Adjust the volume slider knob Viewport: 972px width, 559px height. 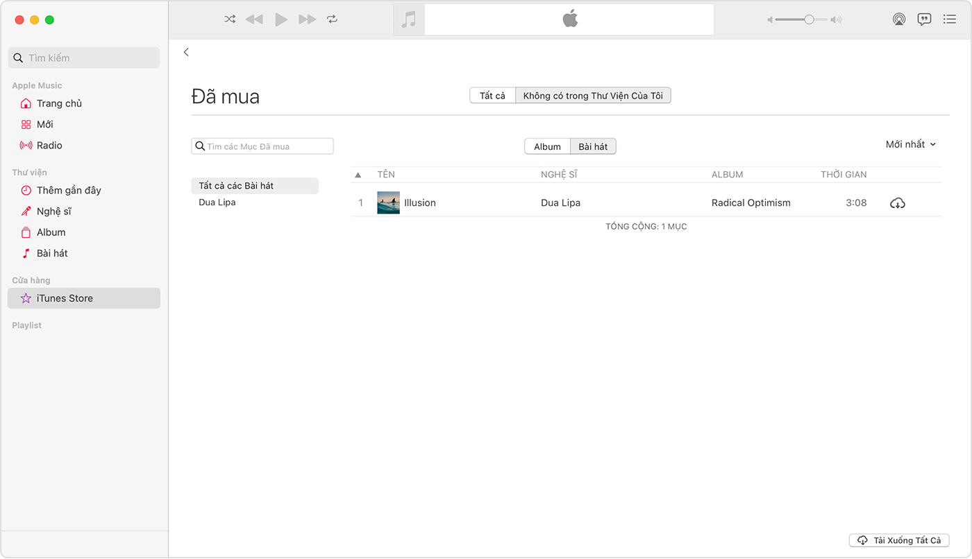click(x=809, y=20)
